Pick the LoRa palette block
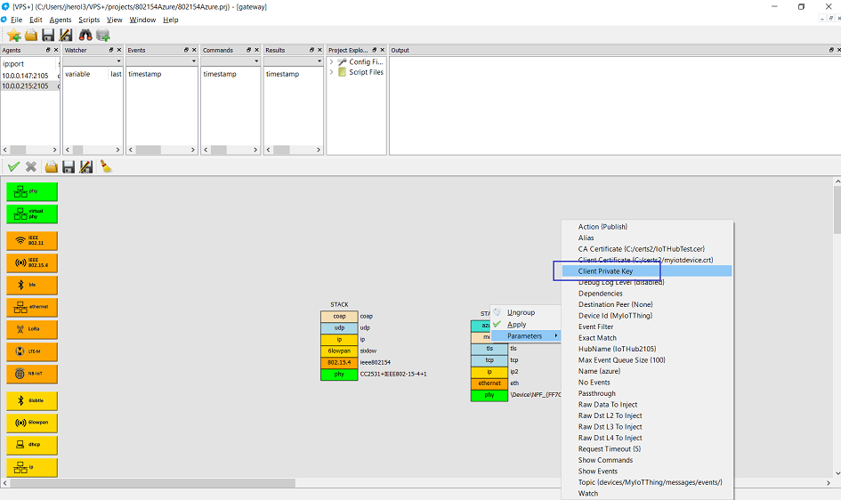Image resolution: width=841 pixels, height=500 pixels. point(32,330)
